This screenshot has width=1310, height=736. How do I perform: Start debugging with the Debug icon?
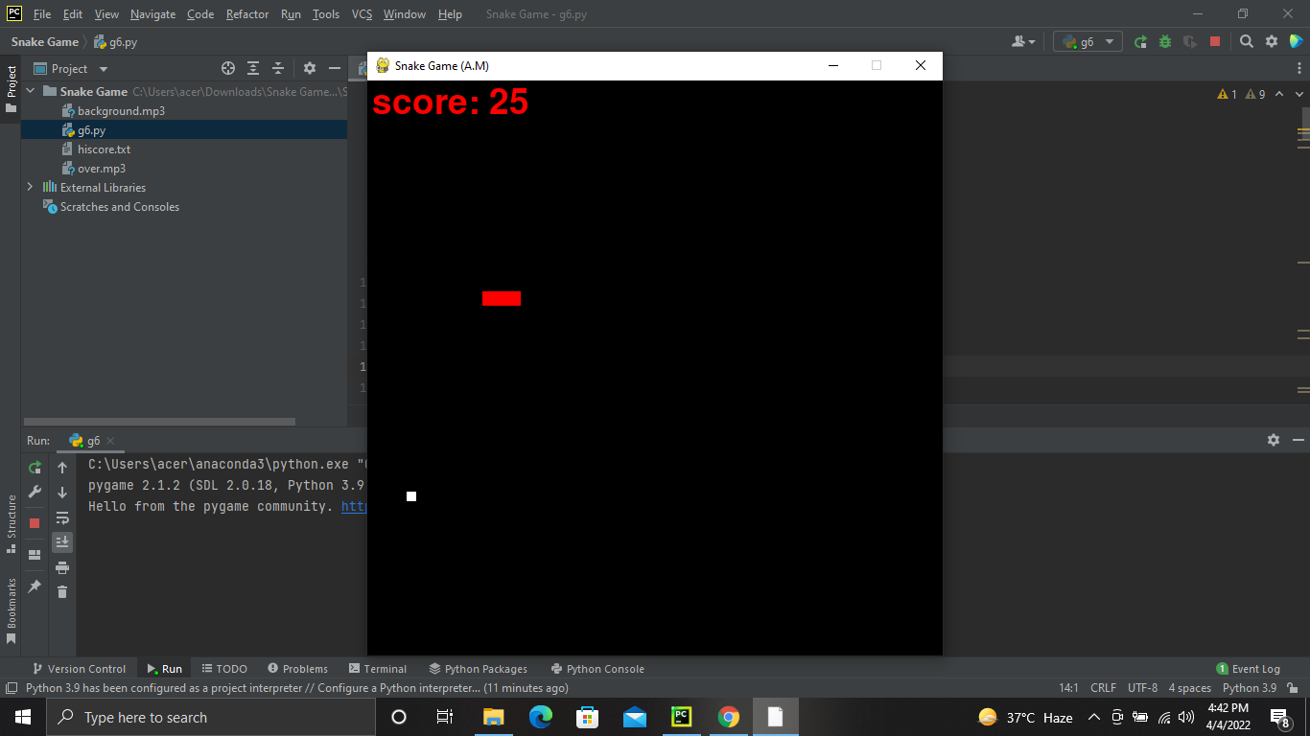tap(1164, 42)
